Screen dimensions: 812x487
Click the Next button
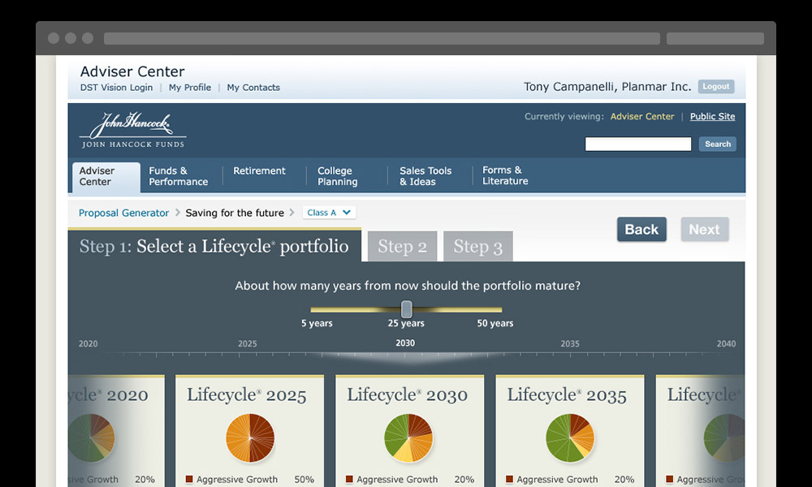click(704, 229)
